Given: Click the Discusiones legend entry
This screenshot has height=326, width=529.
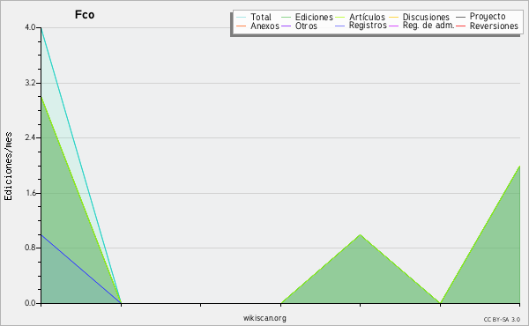Looking at the screenshot, I should pos(426,17).
